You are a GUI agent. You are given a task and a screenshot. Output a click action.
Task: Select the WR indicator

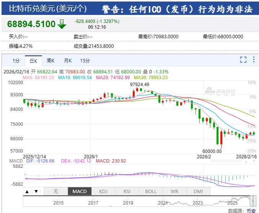point(174,191)
